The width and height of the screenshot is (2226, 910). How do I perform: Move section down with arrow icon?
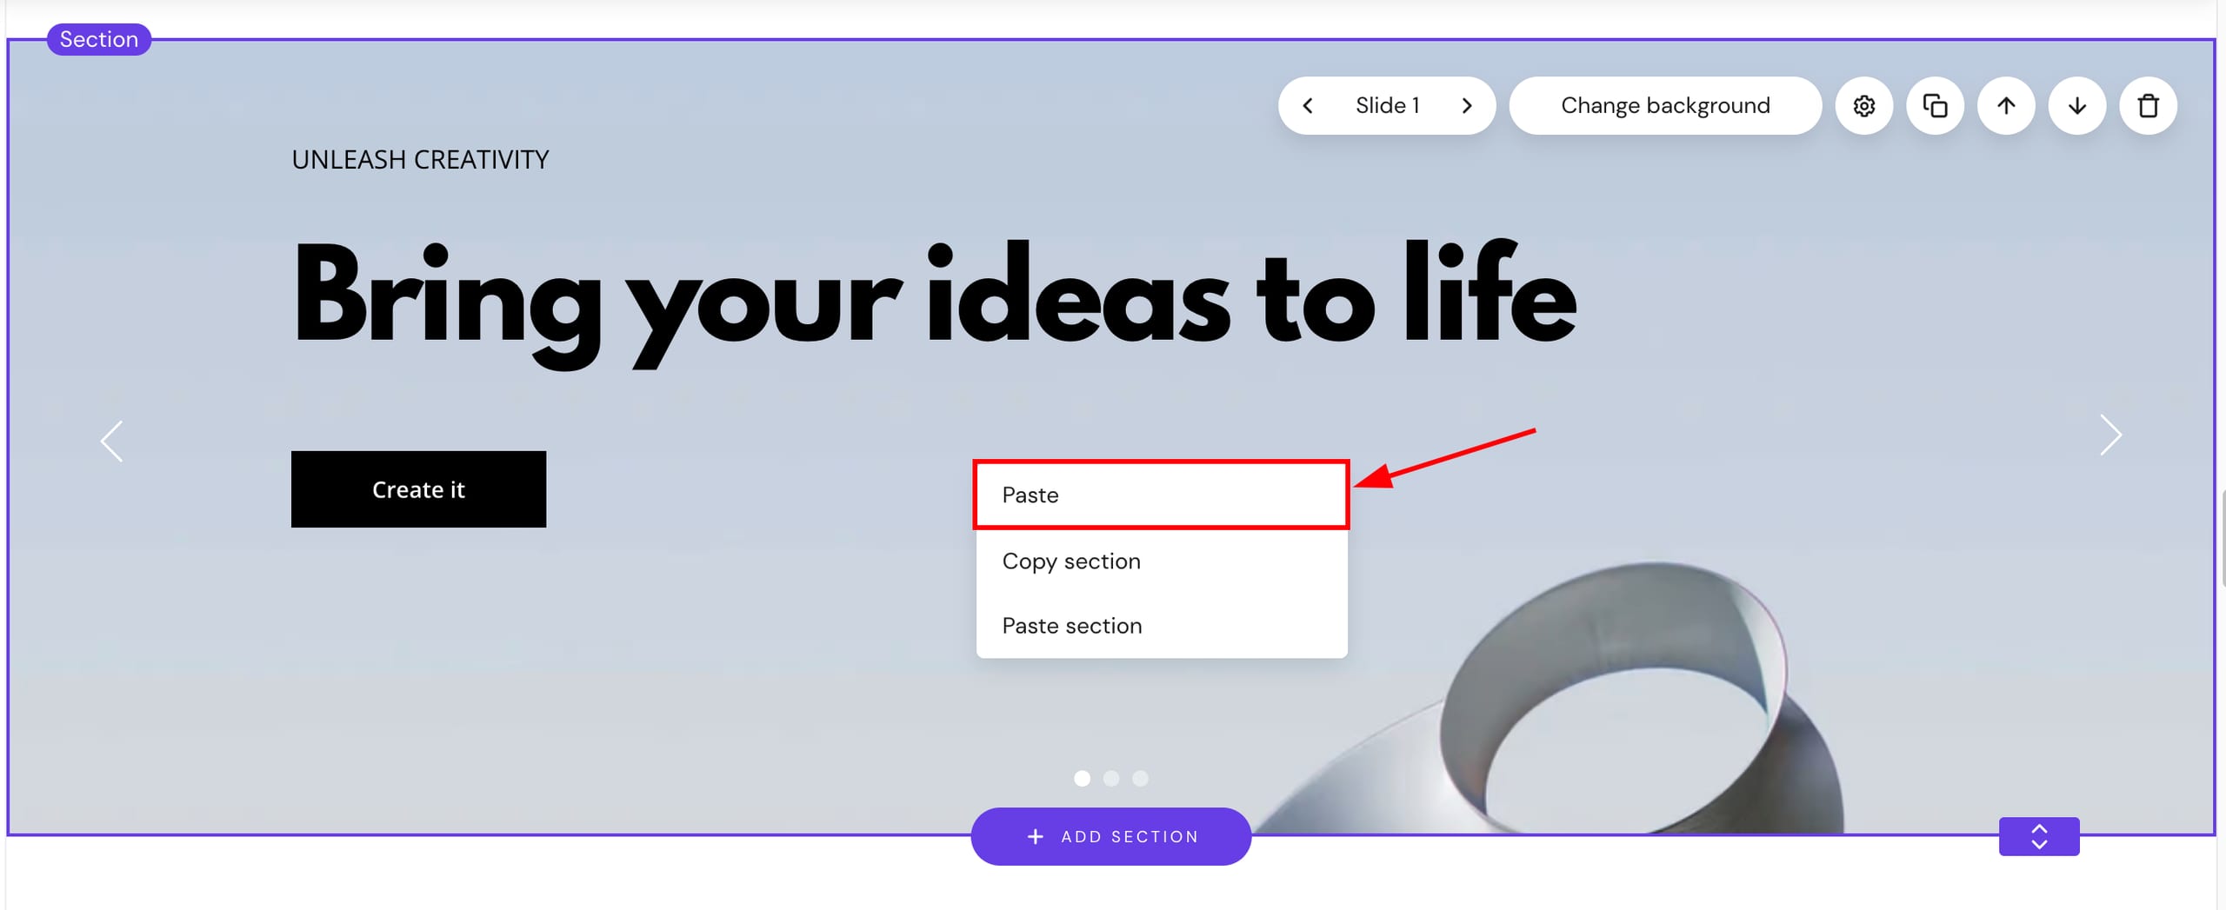pos(2077,106)
